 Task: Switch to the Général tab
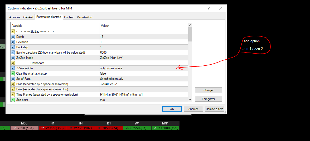[28, 17]
